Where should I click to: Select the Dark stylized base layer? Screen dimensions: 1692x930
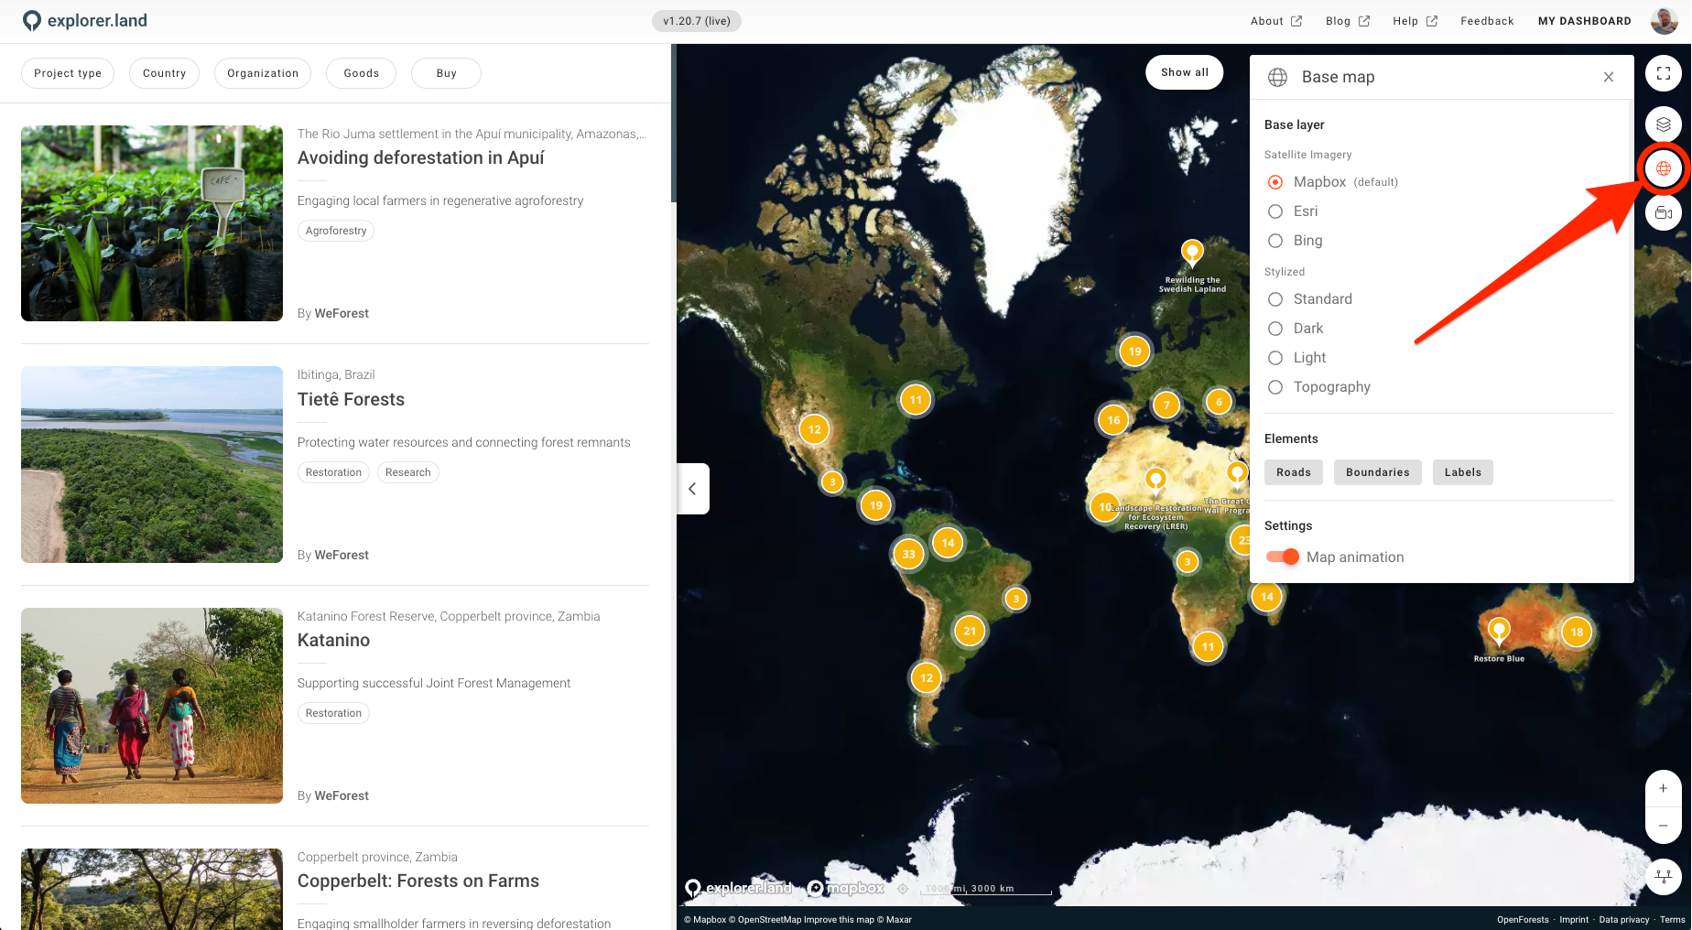(1275, 329)
